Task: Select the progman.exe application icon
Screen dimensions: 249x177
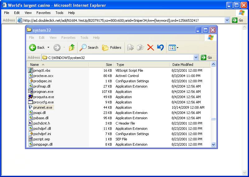Action: point(31,91)
